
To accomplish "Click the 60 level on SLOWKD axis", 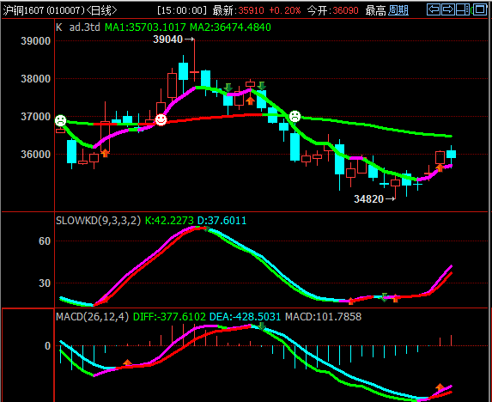I will pos(45,241).
